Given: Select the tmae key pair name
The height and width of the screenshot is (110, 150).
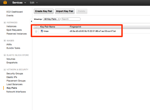Looking at the screenshot, I should (46, 31).
